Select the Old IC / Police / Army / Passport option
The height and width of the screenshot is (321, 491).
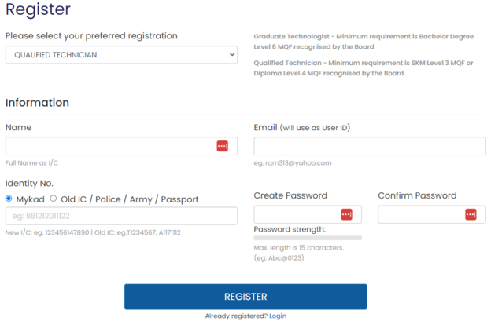point(54,199)
